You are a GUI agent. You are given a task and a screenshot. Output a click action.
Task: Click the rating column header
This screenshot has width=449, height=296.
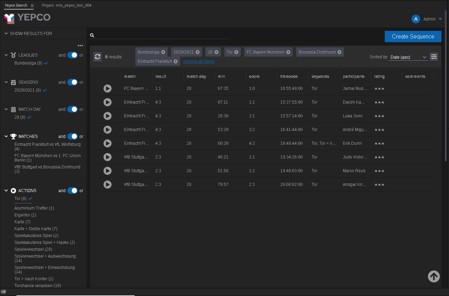click(379, 76)
